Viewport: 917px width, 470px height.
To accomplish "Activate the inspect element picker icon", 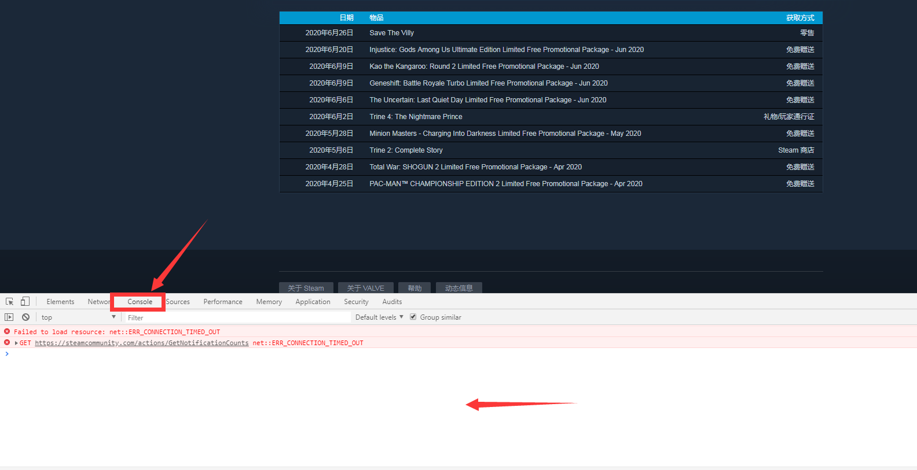I will [x=9, y=302].
